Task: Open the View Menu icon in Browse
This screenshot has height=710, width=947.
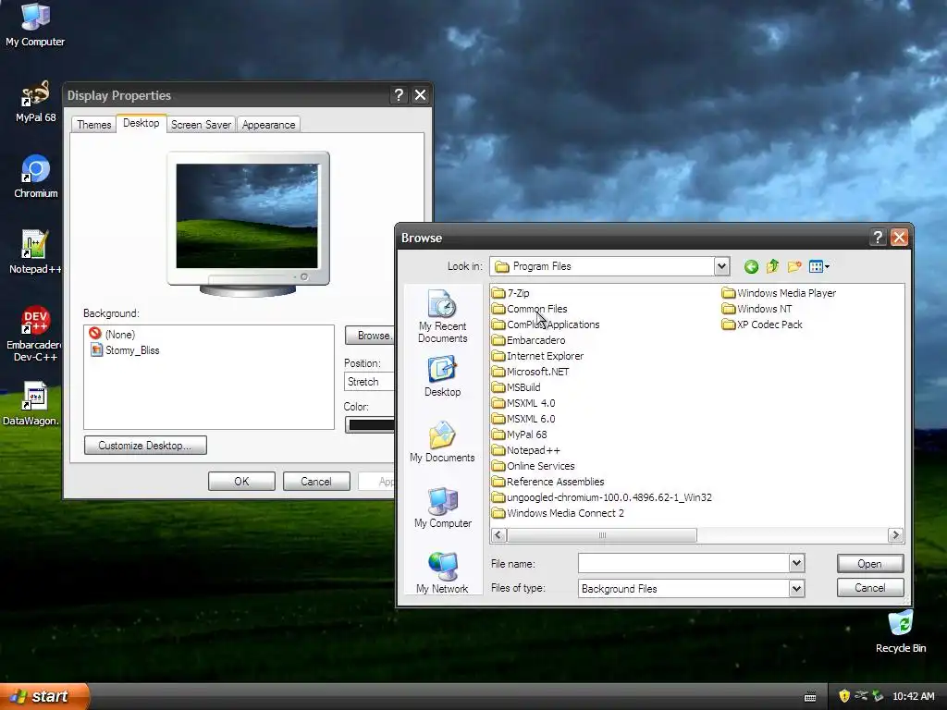Action: pyautogui.click(x=819, y=266)
